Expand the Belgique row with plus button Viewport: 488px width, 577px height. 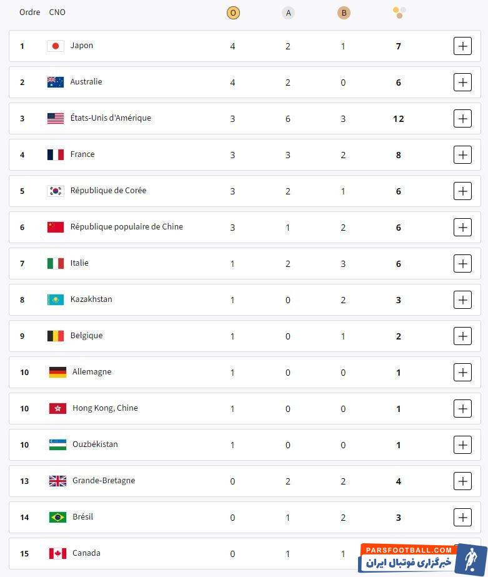coord(462,336)
